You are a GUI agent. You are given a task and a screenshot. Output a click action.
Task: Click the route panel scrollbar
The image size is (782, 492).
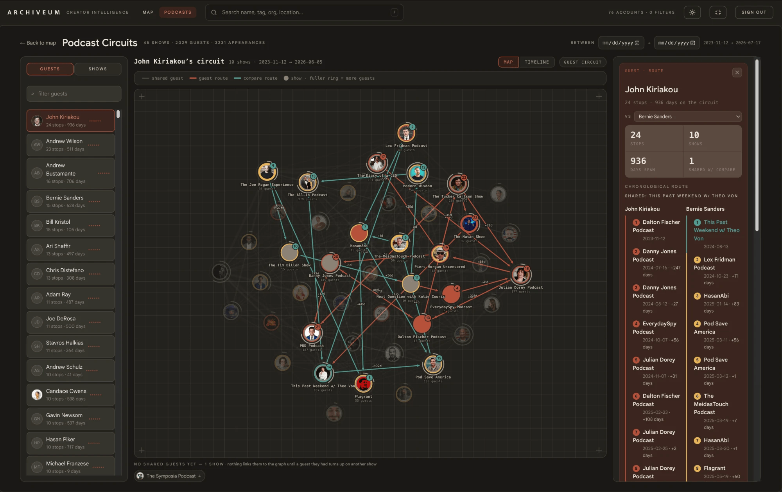[x=757, y=145]
